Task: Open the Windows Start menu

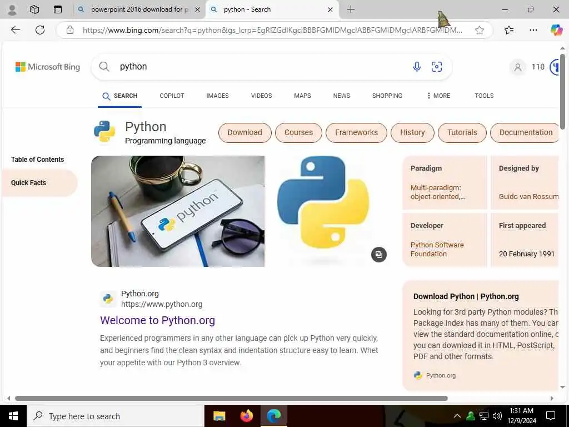Action: 13,416
